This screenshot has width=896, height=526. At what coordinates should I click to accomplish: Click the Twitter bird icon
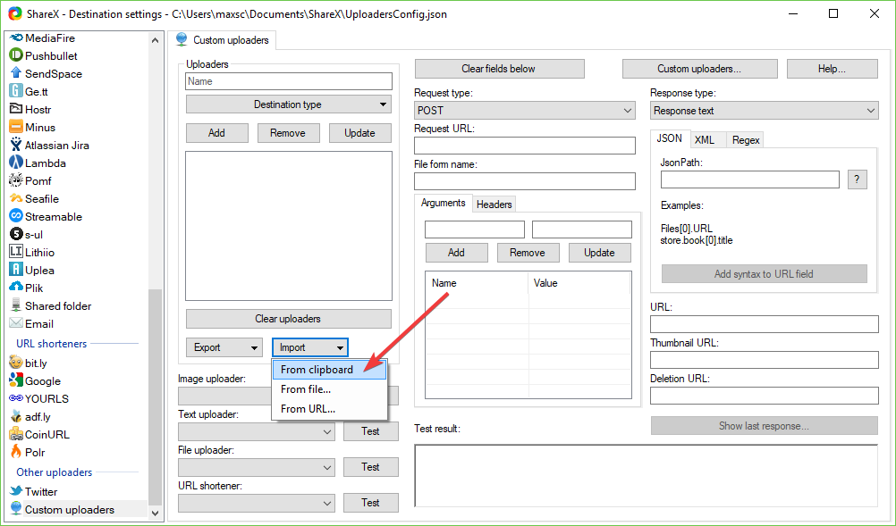point(16,491)
